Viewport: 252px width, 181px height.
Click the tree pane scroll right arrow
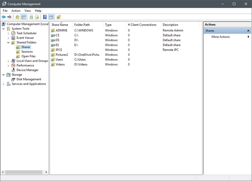click(x=46, y=172)
